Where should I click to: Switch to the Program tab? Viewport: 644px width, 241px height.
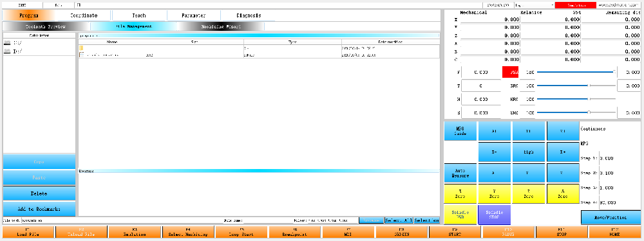(x=29, y=15)
